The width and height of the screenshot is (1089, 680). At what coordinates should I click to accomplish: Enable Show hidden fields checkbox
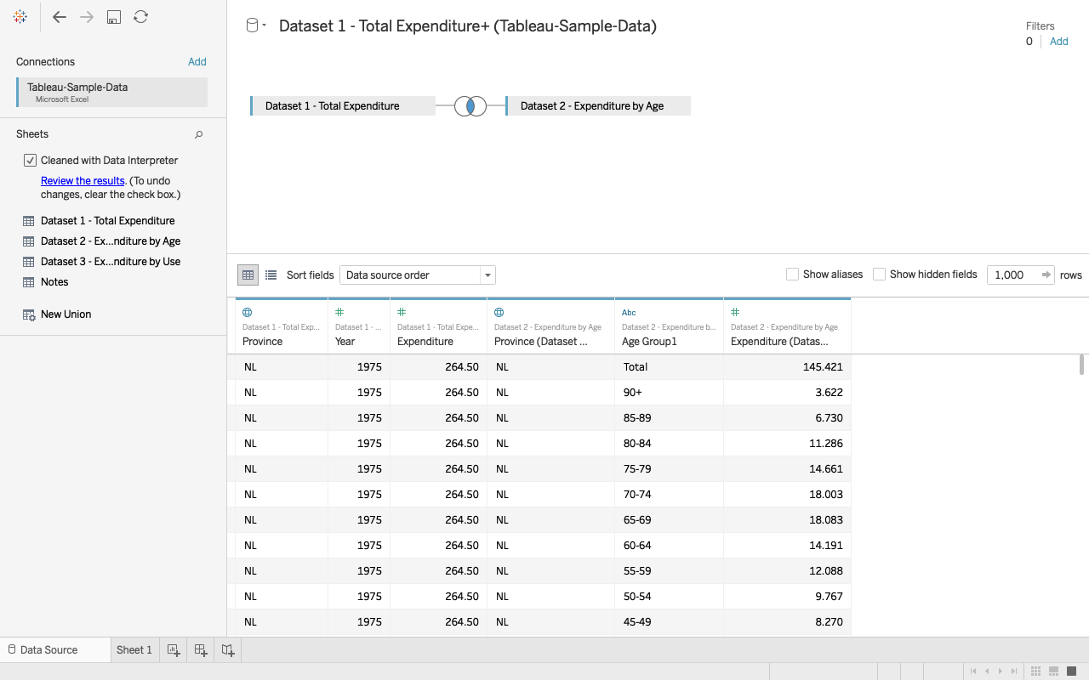click(880, 275)
